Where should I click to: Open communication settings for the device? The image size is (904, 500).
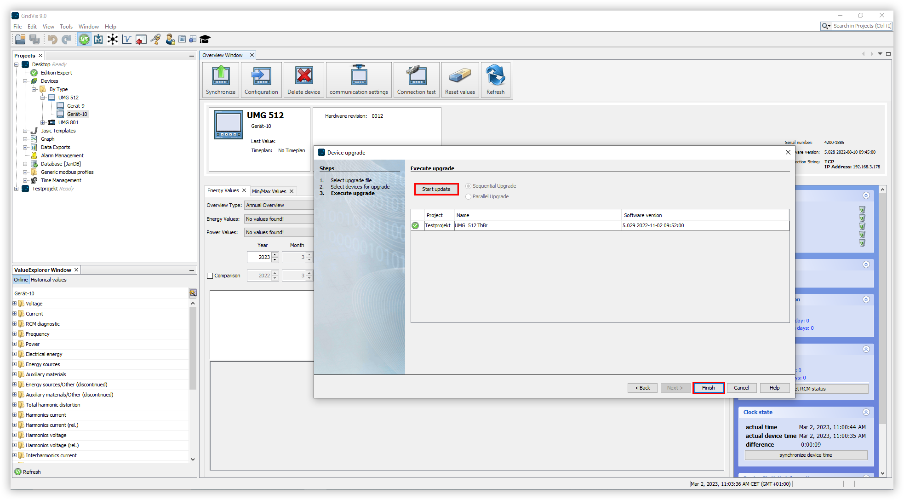click(x=358, y=79)
